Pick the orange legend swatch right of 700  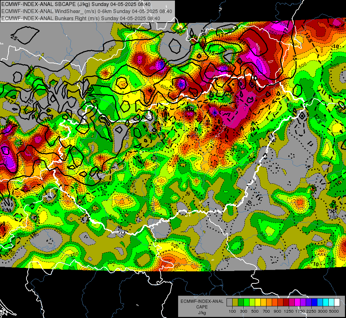(269, 302)
